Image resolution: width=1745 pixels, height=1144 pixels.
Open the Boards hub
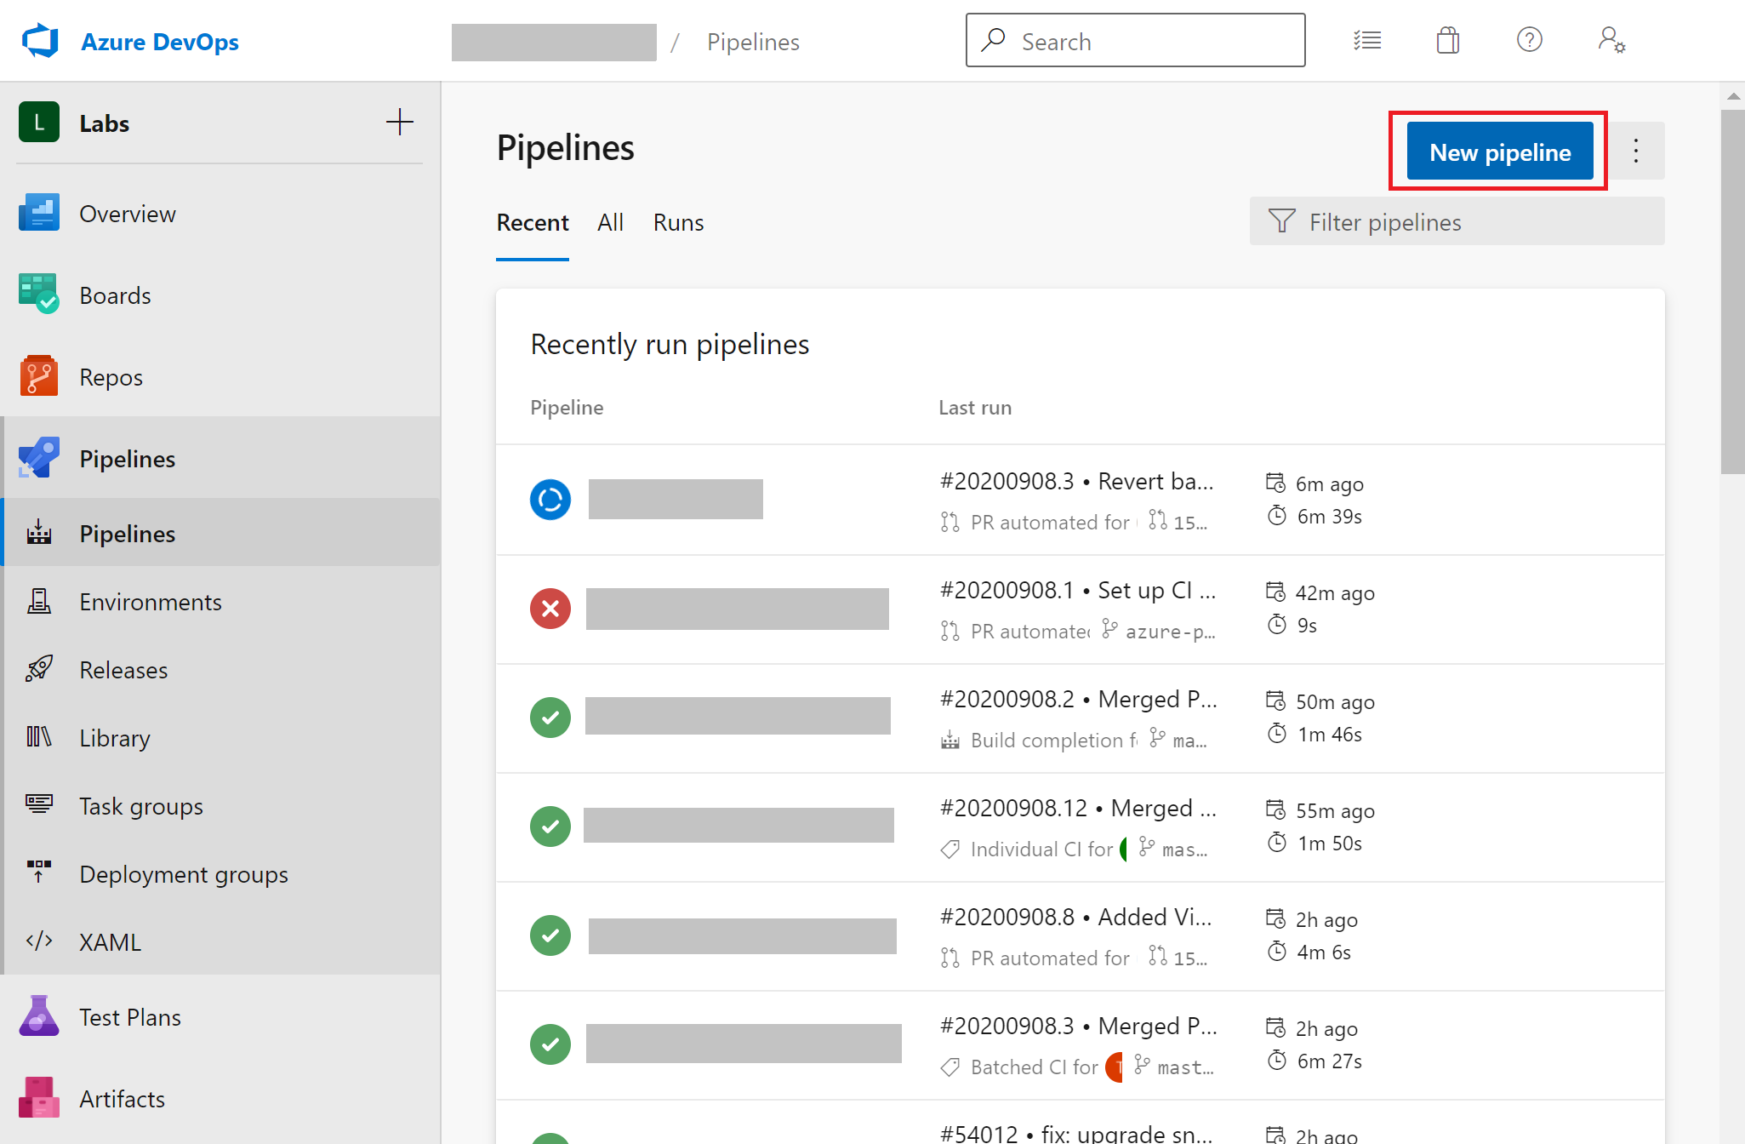click(221, 295)
